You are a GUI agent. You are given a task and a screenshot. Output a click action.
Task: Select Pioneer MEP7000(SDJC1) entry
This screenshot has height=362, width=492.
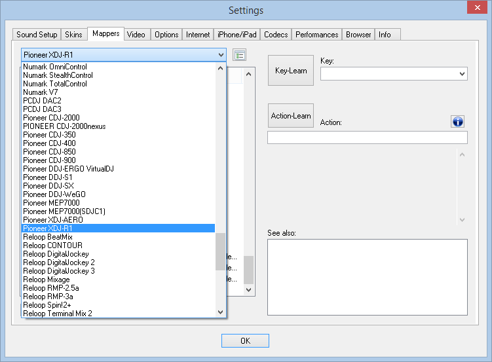pos(119,211)
